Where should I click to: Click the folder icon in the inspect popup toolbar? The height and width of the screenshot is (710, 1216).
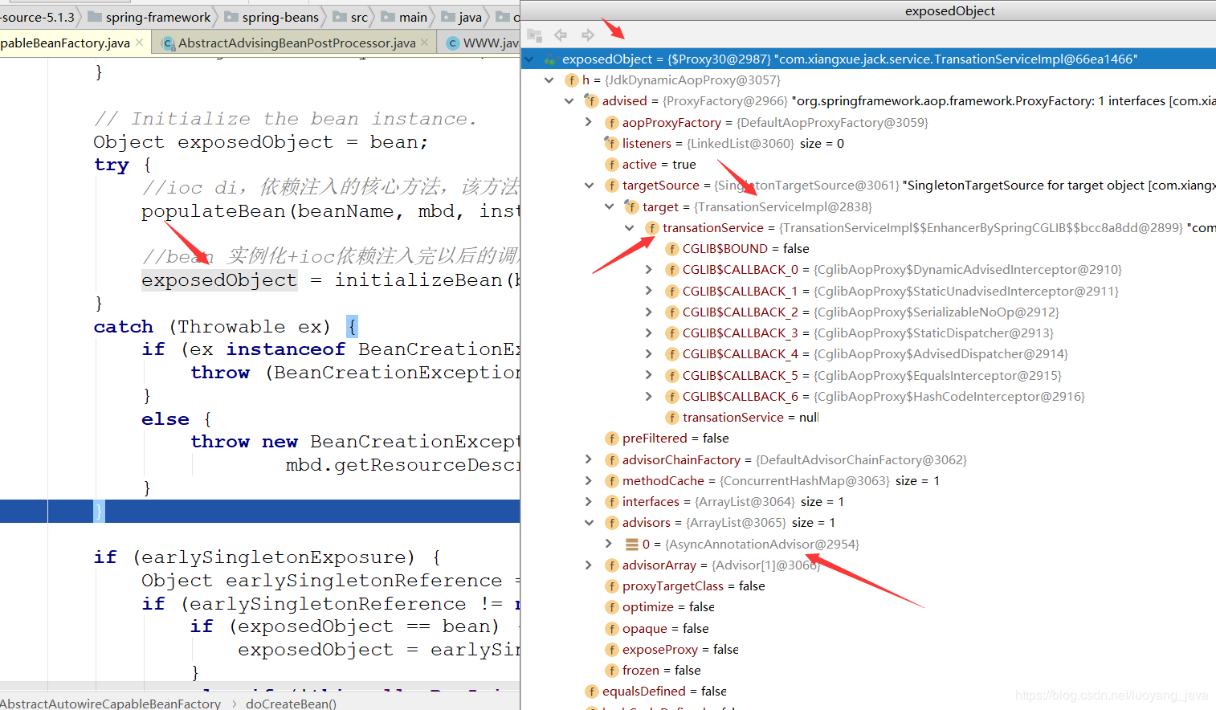535,35
